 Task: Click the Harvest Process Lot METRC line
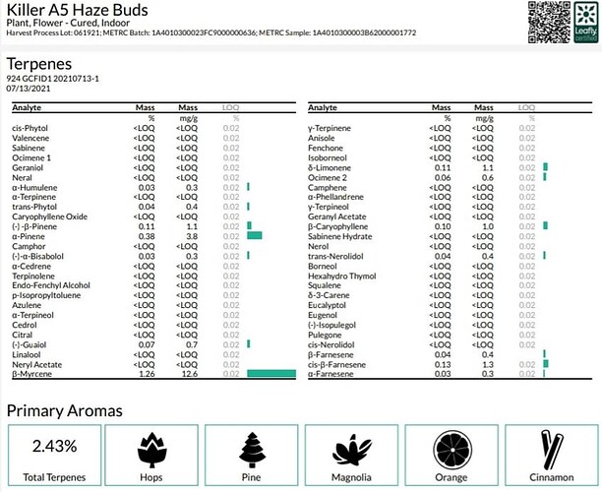[x=211, y=33]
